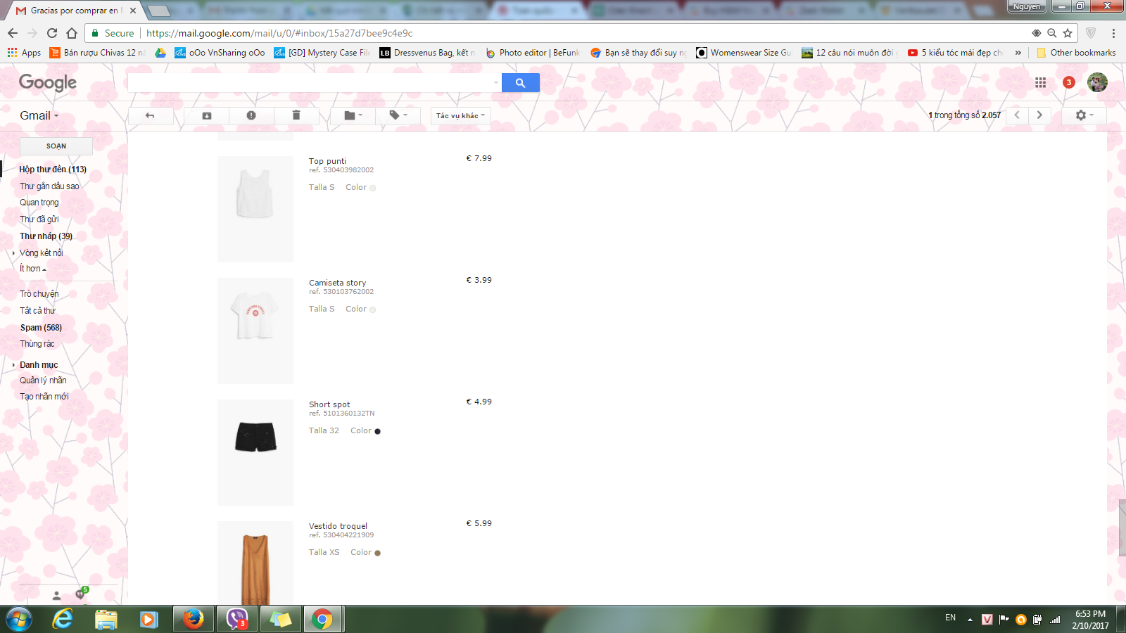Click the blue search button
The width and height of the screenshot is (1126, 633).
point(520,83)
